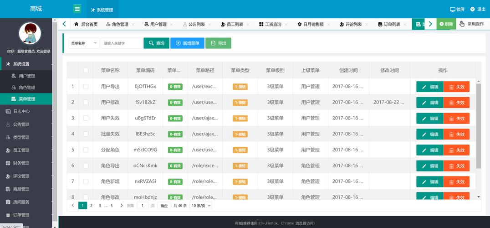Click the 财务管理 grid icon in sidebar

click(x=8, y=163)
